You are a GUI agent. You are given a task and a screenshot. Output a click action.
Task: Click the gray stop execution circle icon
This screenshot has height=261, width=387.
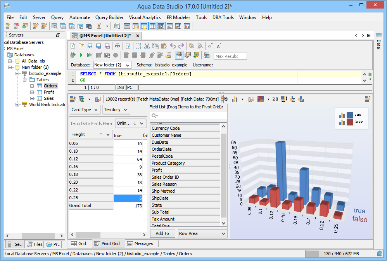click(116, 55)
